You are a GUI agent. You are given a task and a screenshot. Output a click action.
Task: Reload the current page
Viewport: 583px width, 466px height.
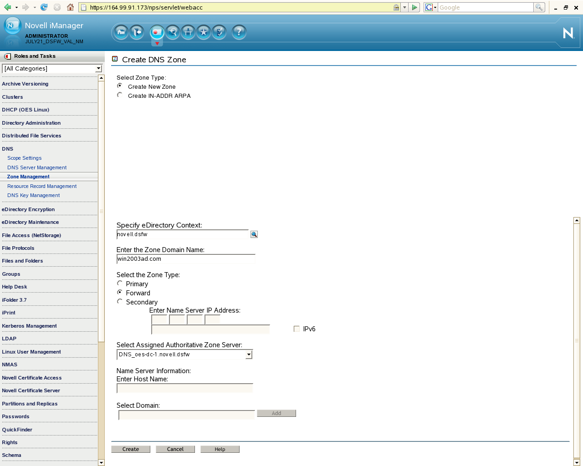pos(44,7)
